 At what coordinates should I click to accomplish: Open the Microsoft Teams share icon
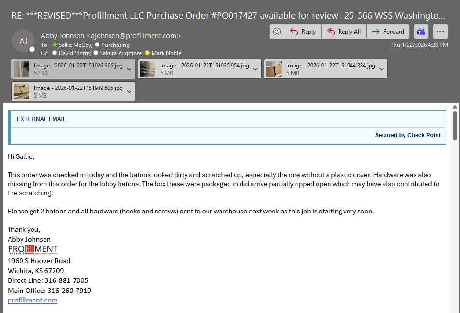click(421, 32)
